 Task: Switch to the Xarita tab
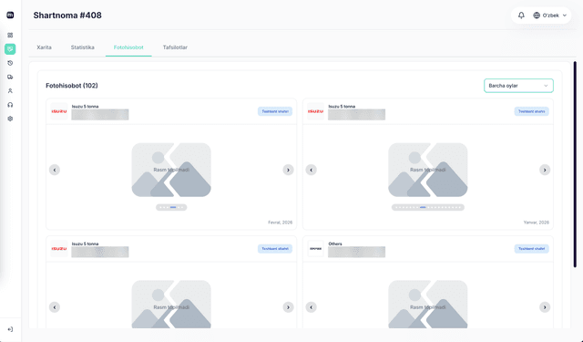[45, 47]
